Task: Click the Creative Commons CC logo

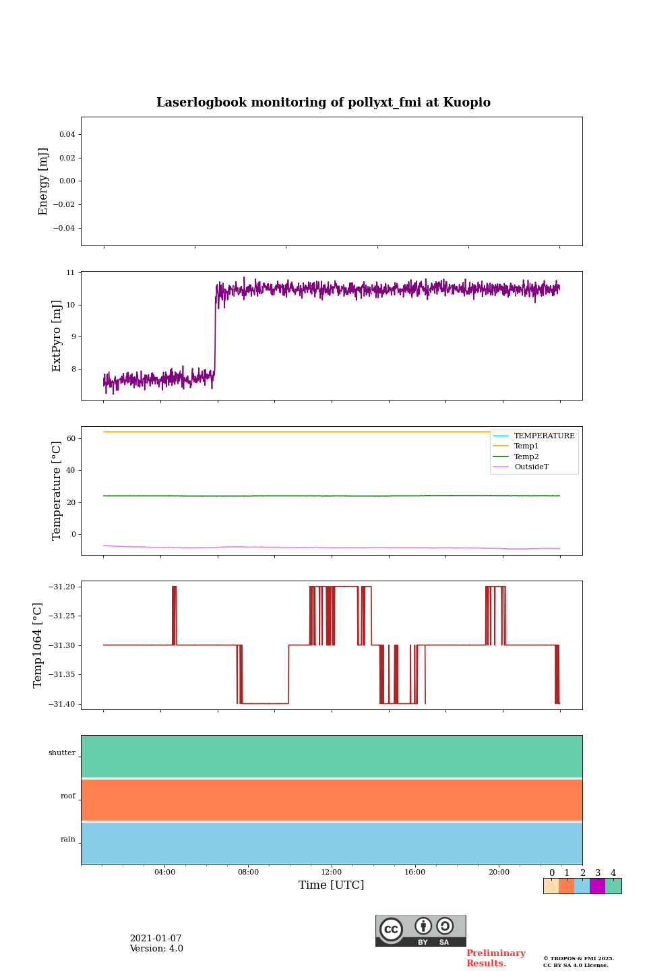Action: click(392, 929)
